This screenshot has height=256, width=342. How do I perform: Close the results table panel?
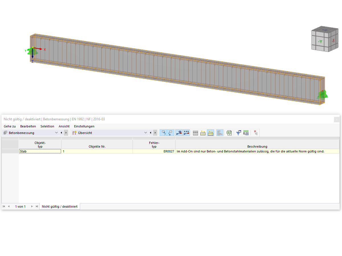(337, 120)
